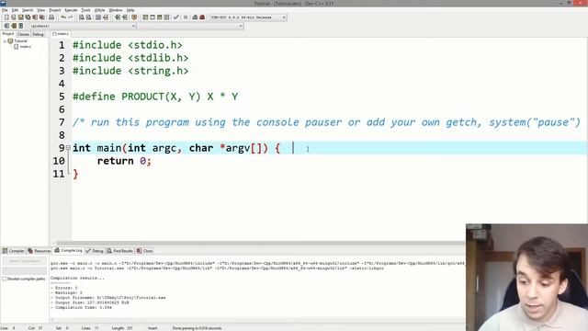Open the Help menu
Screen dimensions: 588x331
pos(130,10)
